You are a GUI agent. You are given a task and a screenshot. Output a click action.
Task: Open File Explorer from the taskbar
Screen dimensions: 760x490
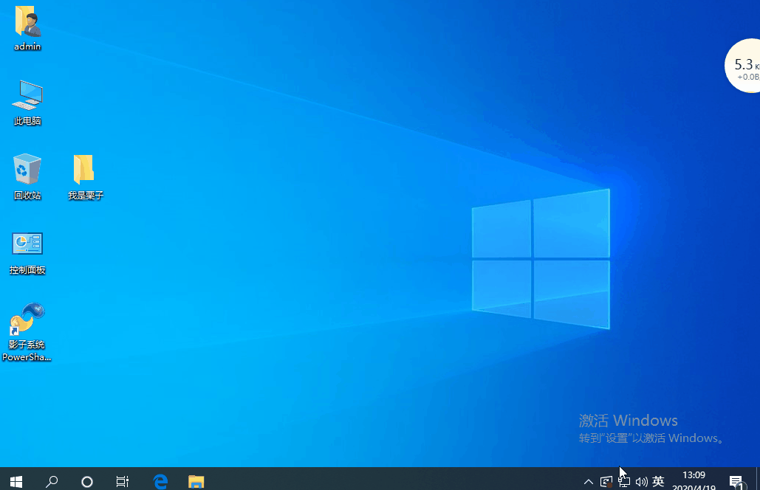[x=196, y=481]
